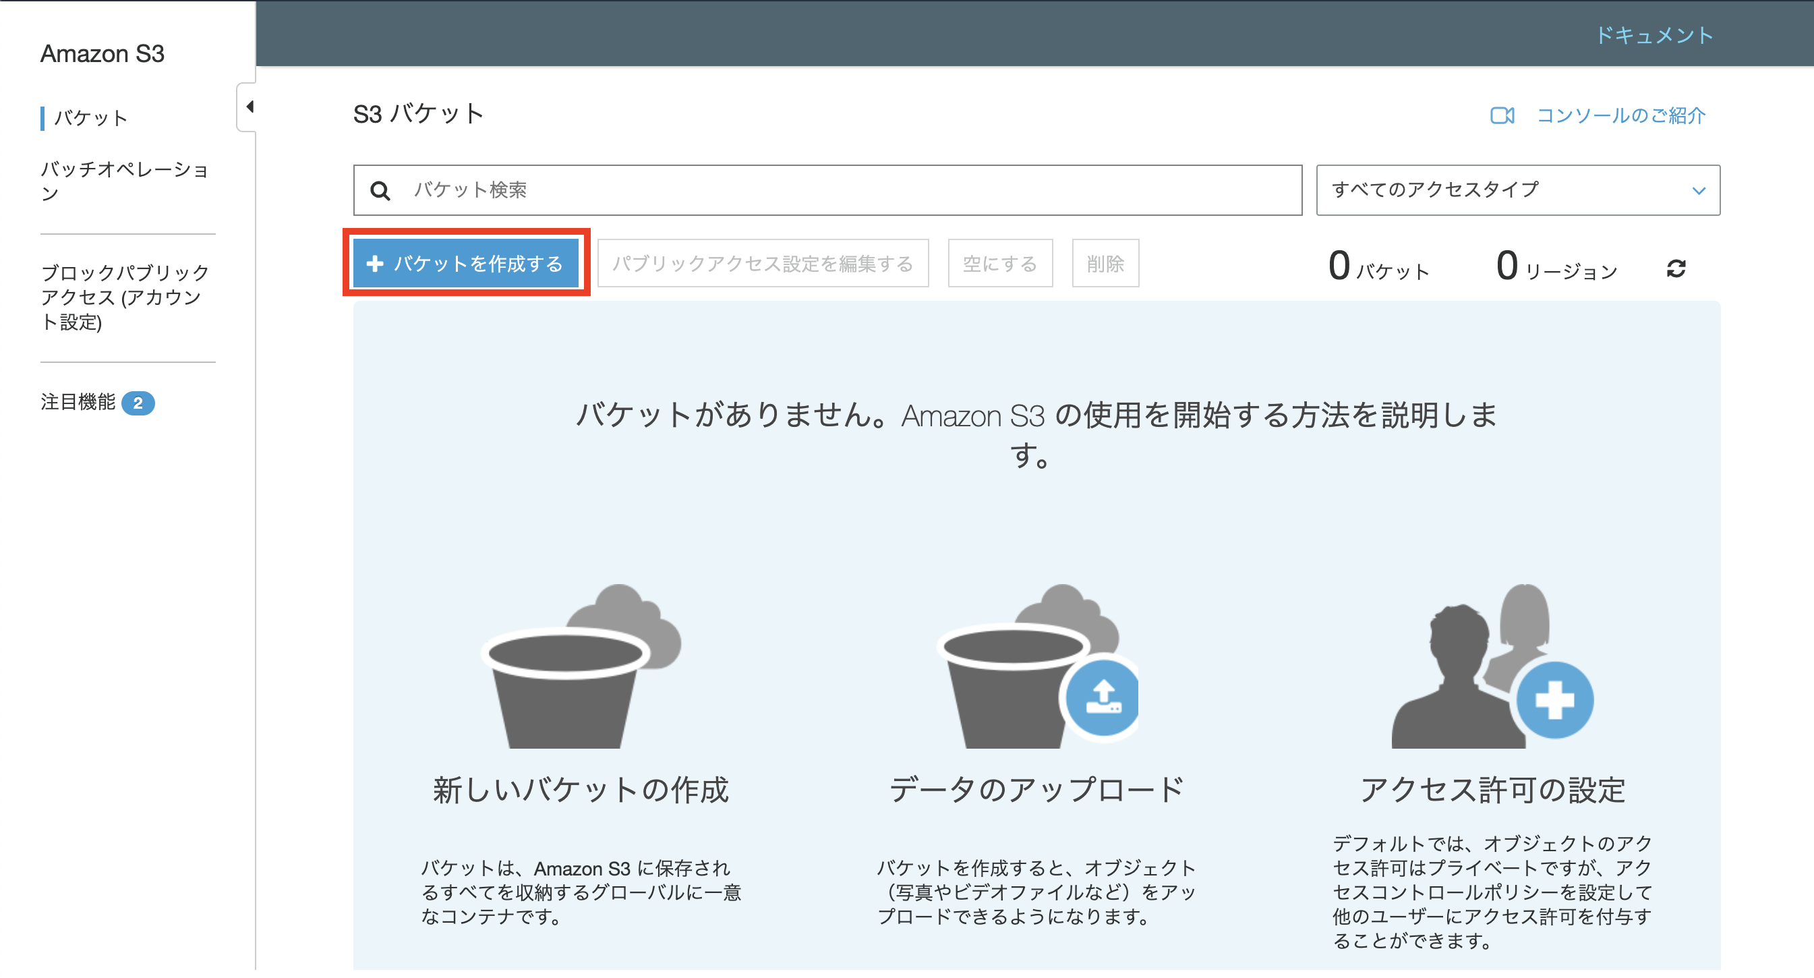Image resolution: width=1814 pixels, height=978 pixels.
Task: Click パブリックアクセス設定を編集する button
Action: 763,263
